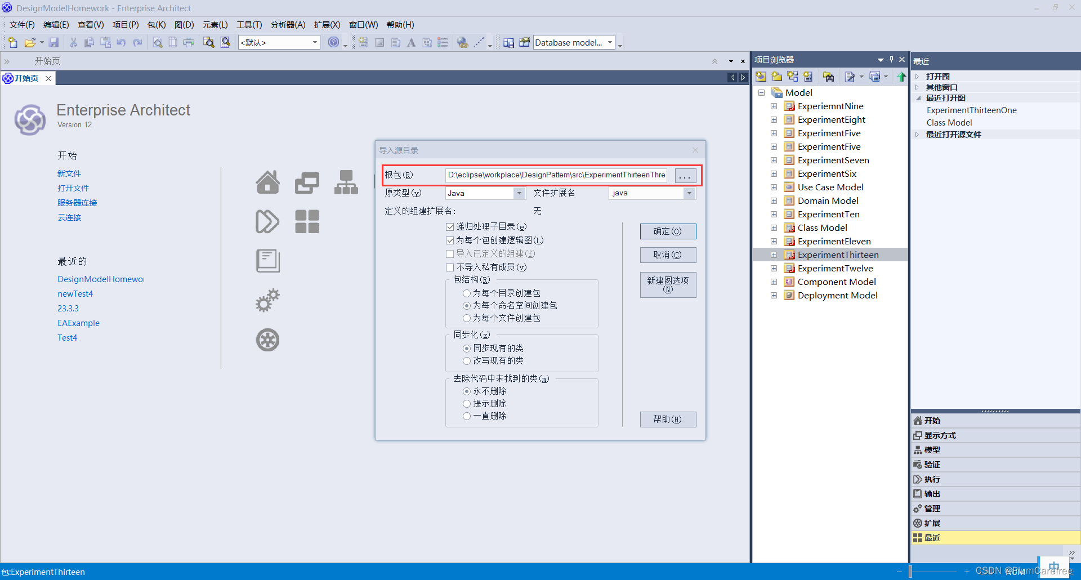Switch to the 开始页 tab
Image resolution: width=1081 pixels, height=580 pixels.
point(26,78)
